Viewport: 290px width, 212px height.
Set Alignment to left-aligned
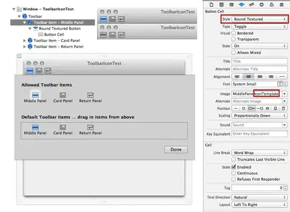click(237, 76)
